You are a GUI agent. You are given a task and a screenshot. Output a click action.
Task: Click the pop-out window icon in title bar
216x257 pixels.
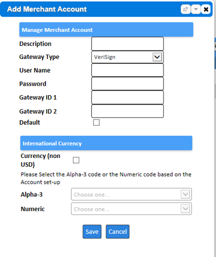point(185,9)
